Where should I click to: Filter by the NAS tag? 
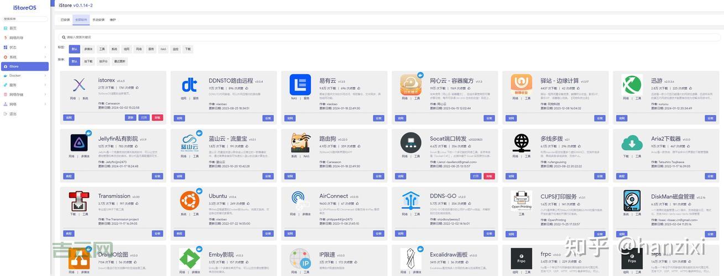163,49
